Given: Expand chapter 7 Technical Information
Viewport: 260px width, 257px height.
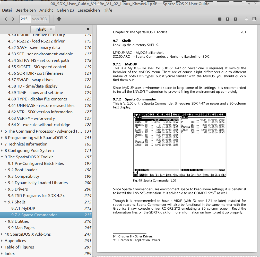Looking at the screenshot, I should coord(2,144).
